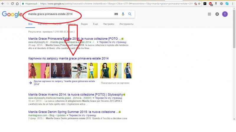The image size is (236, 132).
Task: Open the Skype extension icon
Action: (x=227, y=4)
